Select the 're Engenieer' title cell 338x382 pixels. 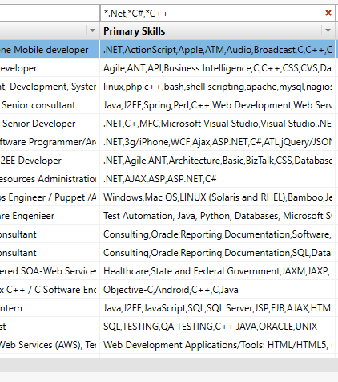click(50, 216)
